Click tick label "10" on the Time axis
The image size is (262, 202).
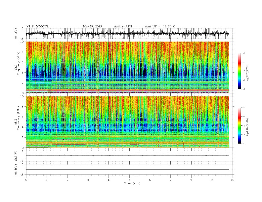pyautogui.click(x=233, y=180)
